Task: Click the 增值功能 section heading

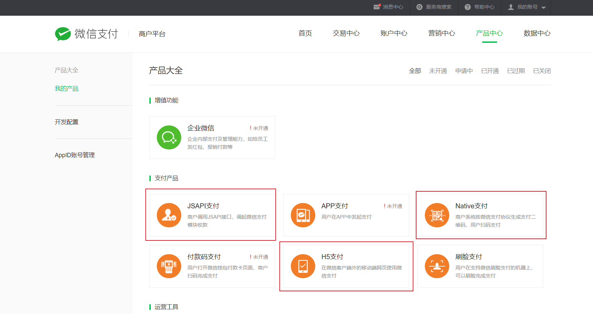Action: pos(167,100)
